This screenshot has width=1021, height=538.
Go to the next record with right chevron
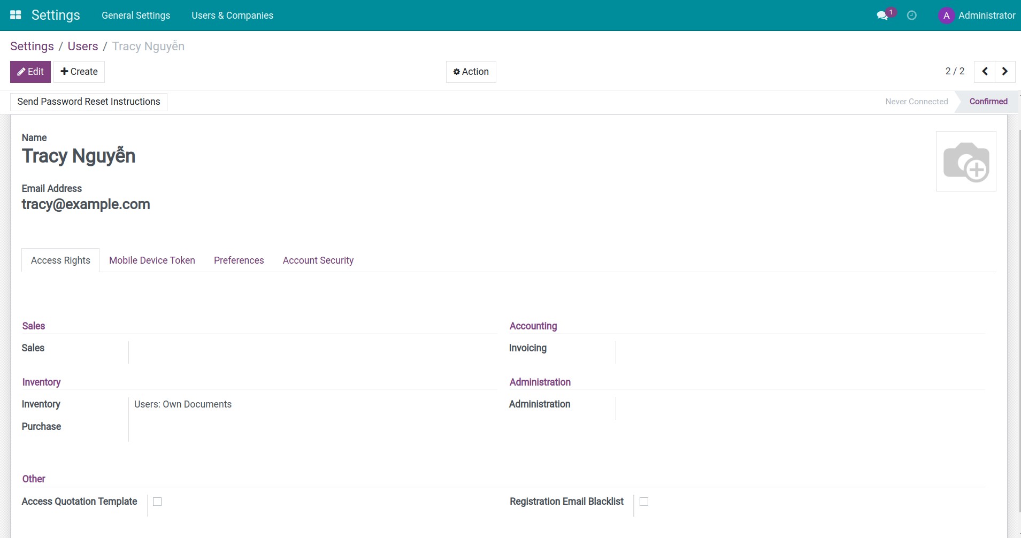point(1005,71)
